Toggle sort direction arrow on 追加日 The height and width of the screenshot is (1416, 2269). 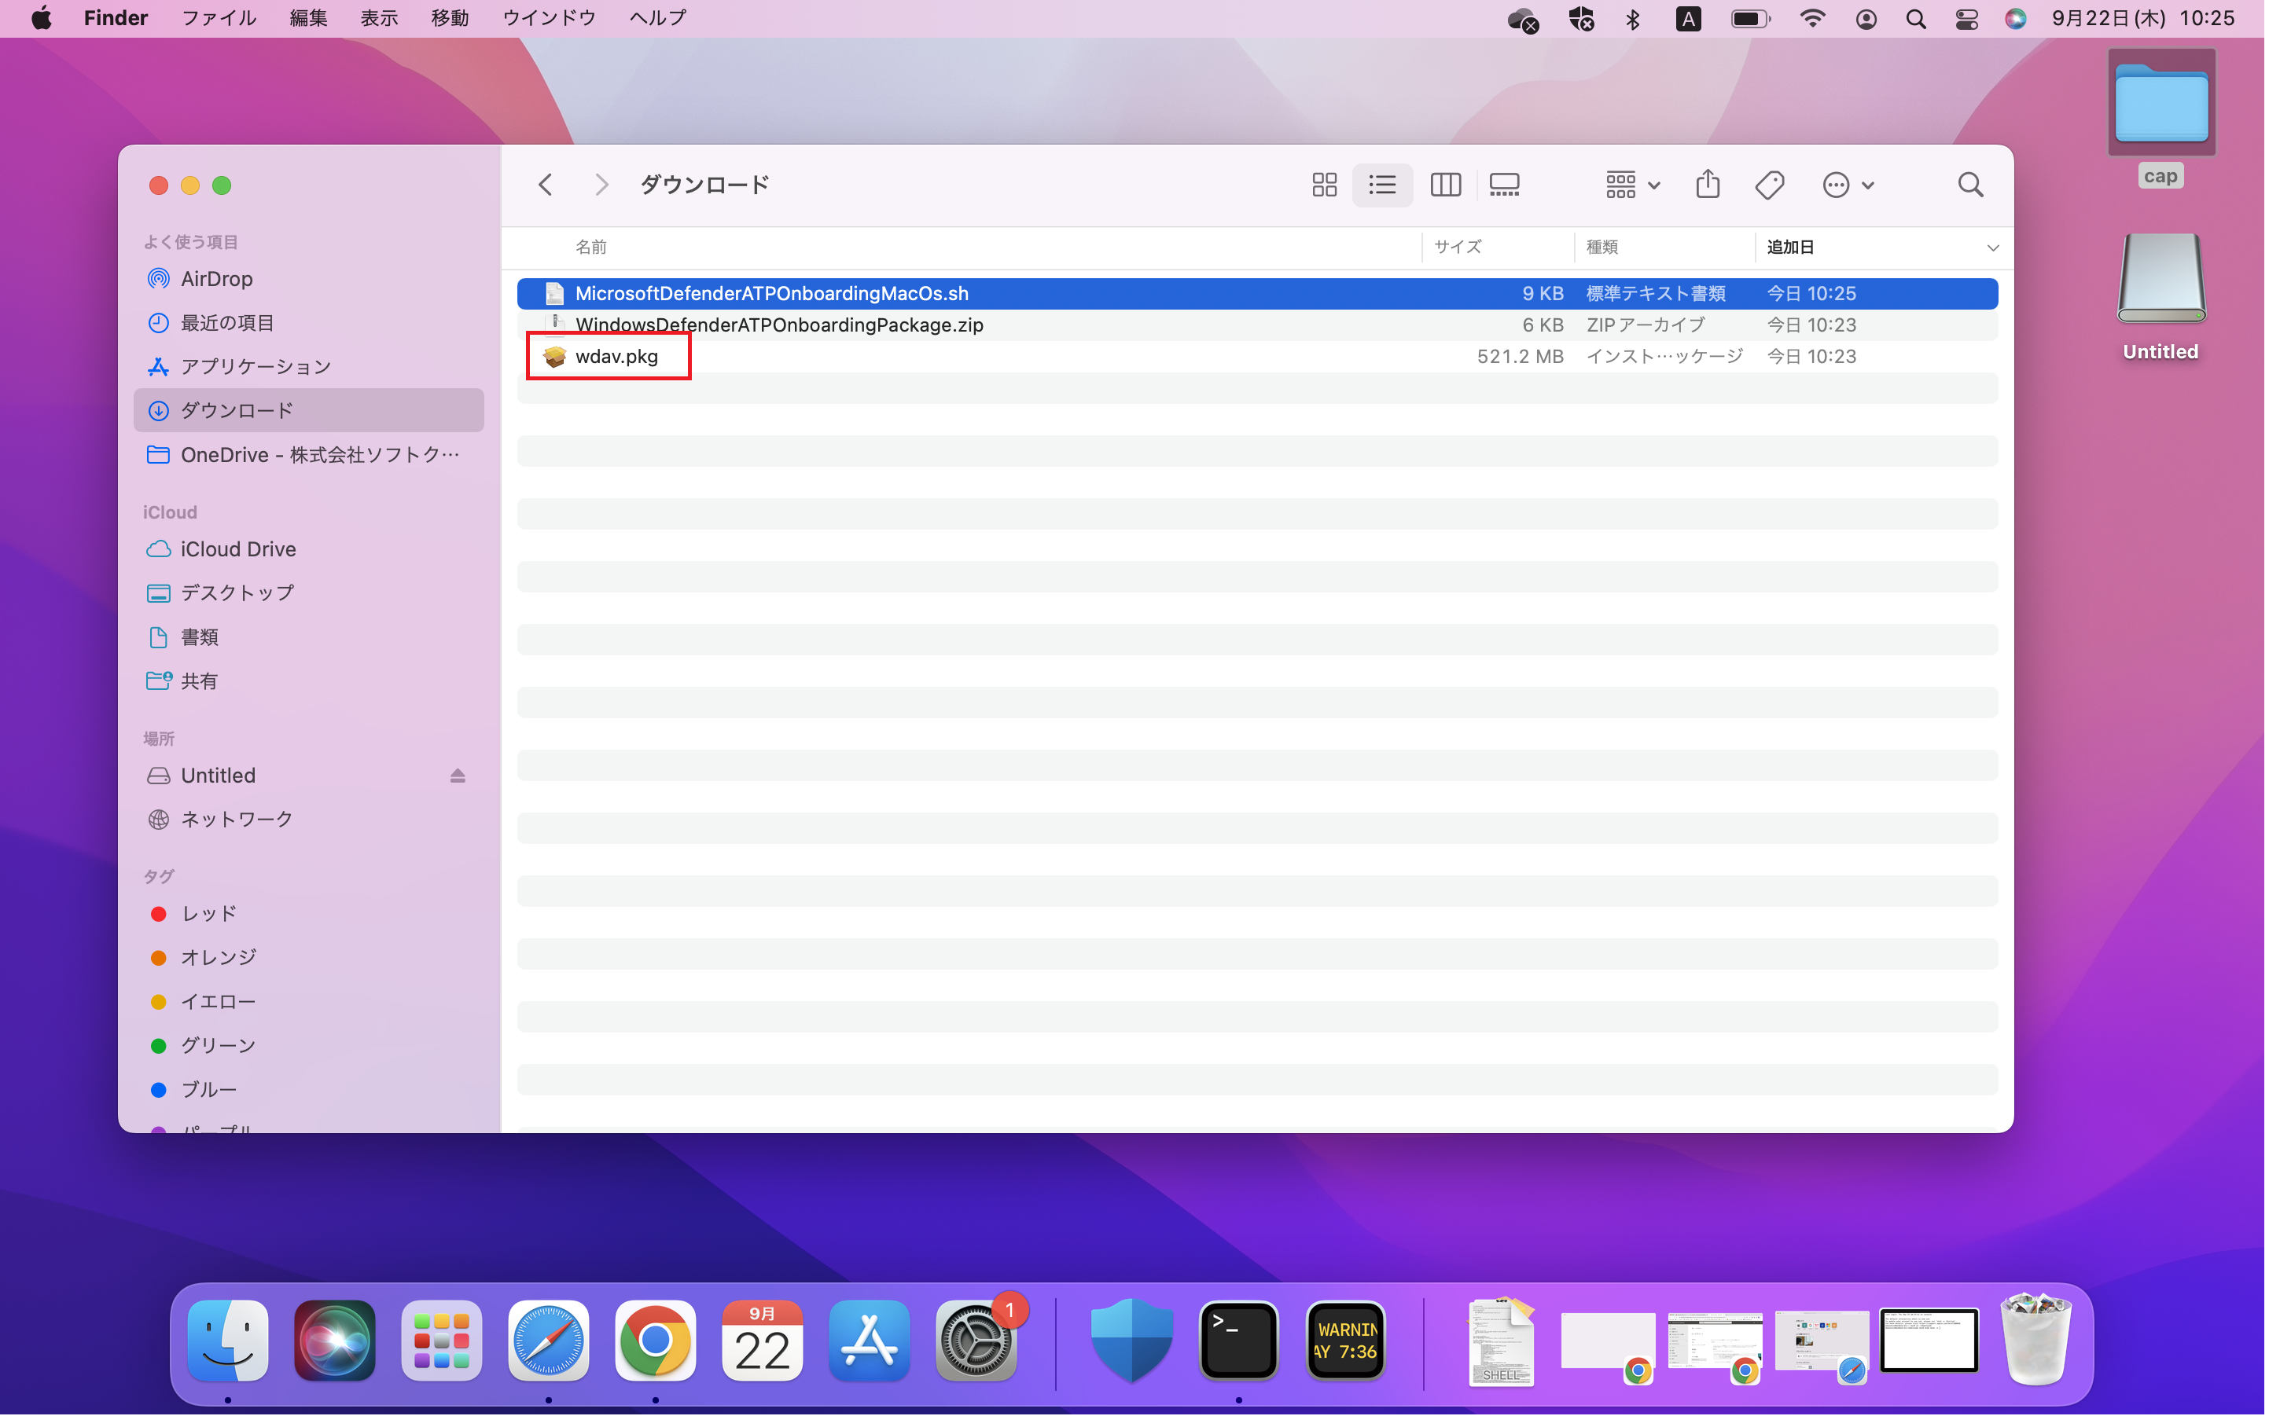(1996, 248)
